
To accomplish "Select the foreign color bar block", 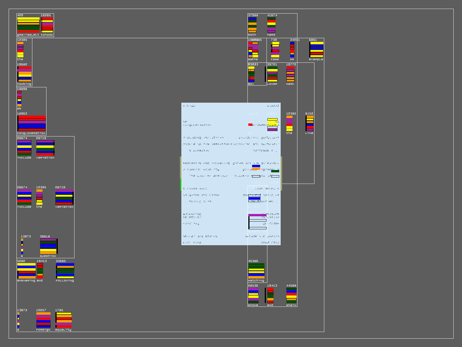I will click(x=43, y=320).
